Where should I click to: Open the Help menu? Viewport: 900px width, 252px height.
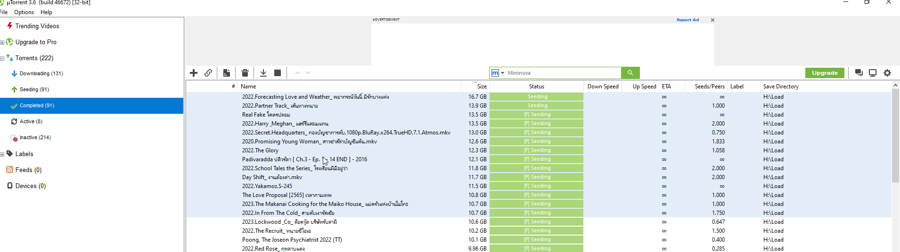[46, 12]
